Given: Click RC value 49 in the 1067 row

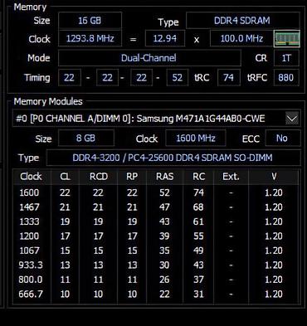Looking at the screenshot, I should click(x=198, y=251).
